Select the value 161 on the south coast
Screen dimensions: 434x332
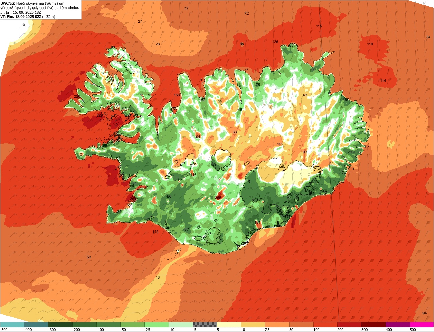[x=257, y=222]
